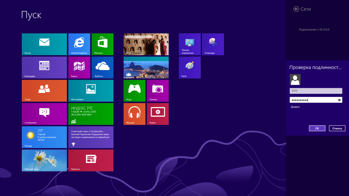This screenshot has width=349, height=196.
Task: Open the Calendar (Календарь) tile
Action: pyautogui.click(x=44, y=67)
